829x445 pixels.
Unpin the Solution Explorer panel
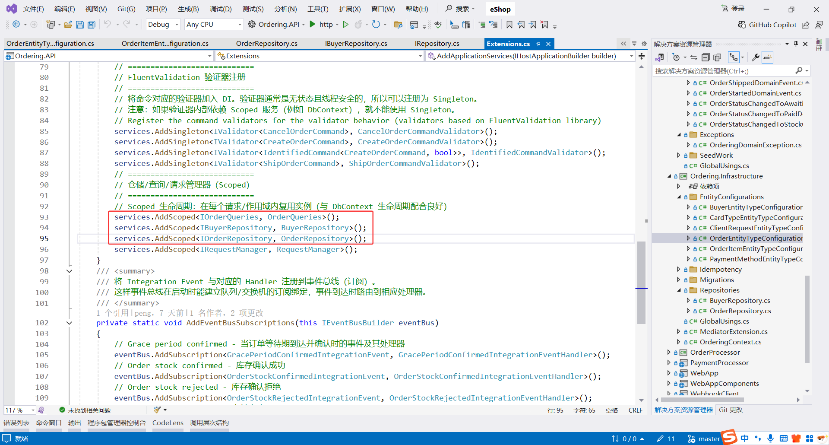point(796,43)
